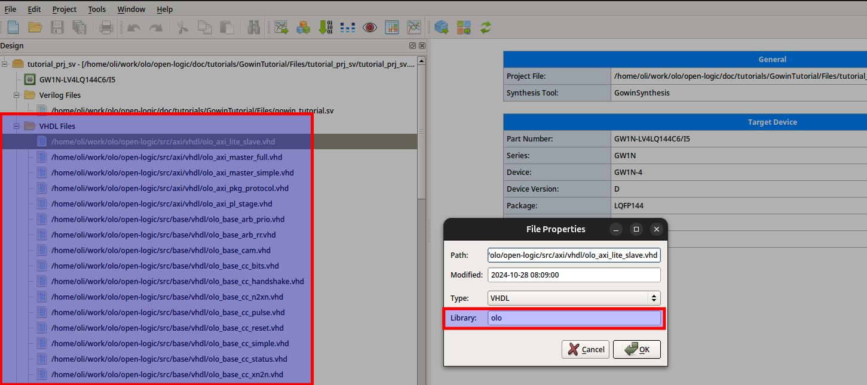
Task: Click the red eye toolbar icon
Action: 370,27
